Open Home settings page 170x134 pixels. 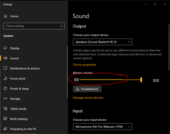tap(14, 16)
